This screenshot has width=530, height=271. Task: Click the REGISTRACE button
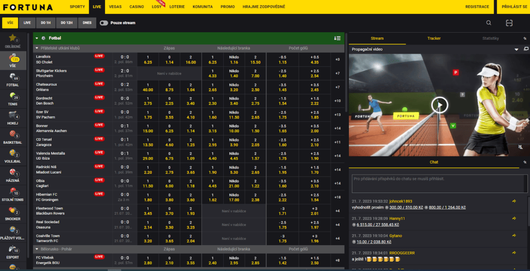coord(477,7)
